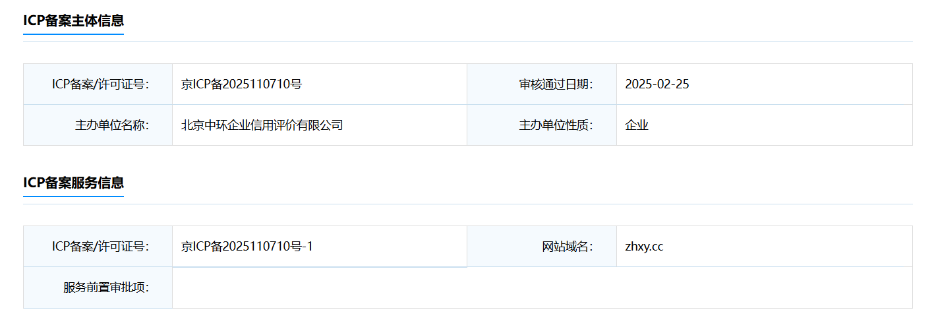Screen dimensions: 936x333
Task: Select company name 北京中环企业信用评价有限公司
Action: 262,125
